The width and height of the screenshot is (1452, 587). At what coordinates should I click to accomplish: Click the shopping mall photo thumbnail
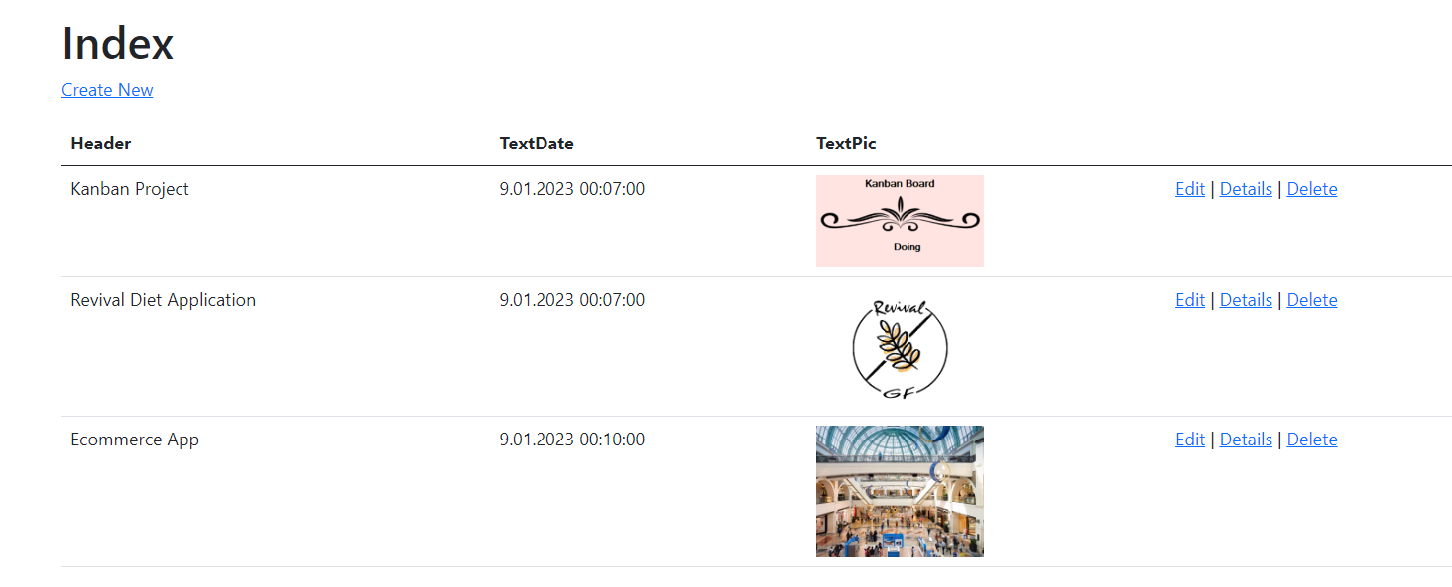900,491
